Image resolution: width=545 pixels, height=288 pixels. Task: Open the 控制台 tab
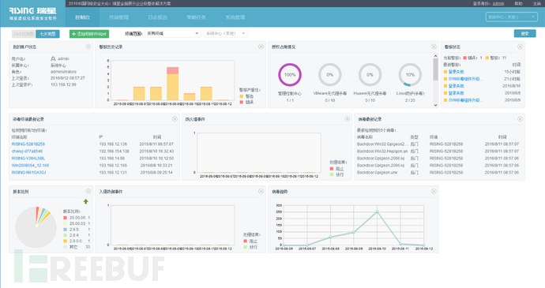click(x=82, y=17)
